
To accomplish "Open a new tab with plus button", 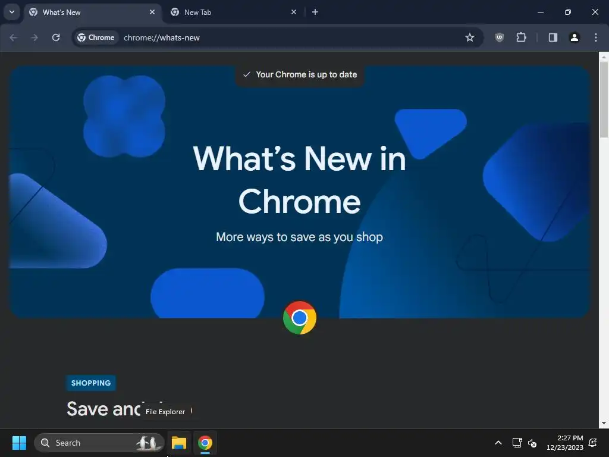I will [x=315, y=12].
